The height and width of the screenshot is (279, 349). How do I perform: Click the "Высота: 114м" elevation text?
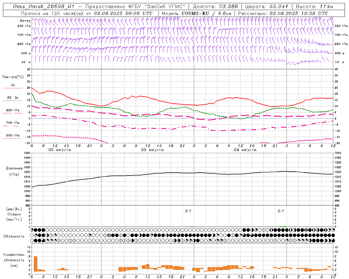(314, 7)
